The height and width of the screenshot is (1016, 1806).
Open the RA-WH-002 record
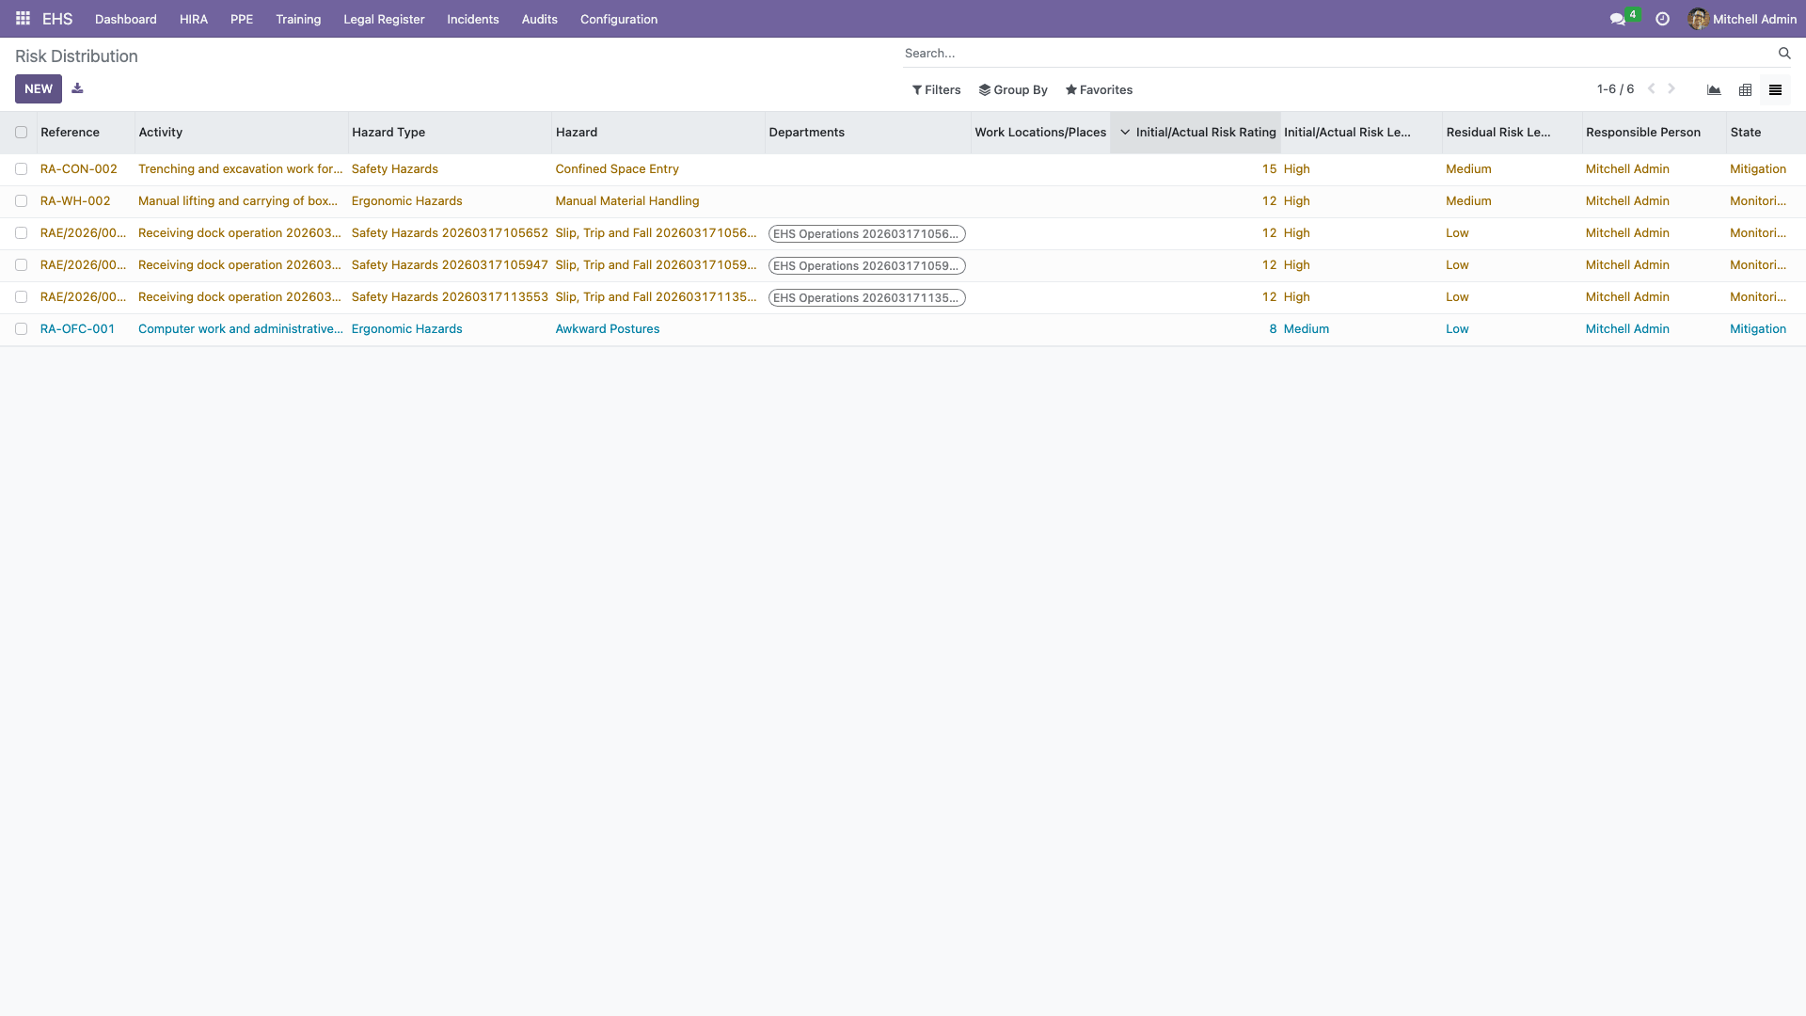75,201
